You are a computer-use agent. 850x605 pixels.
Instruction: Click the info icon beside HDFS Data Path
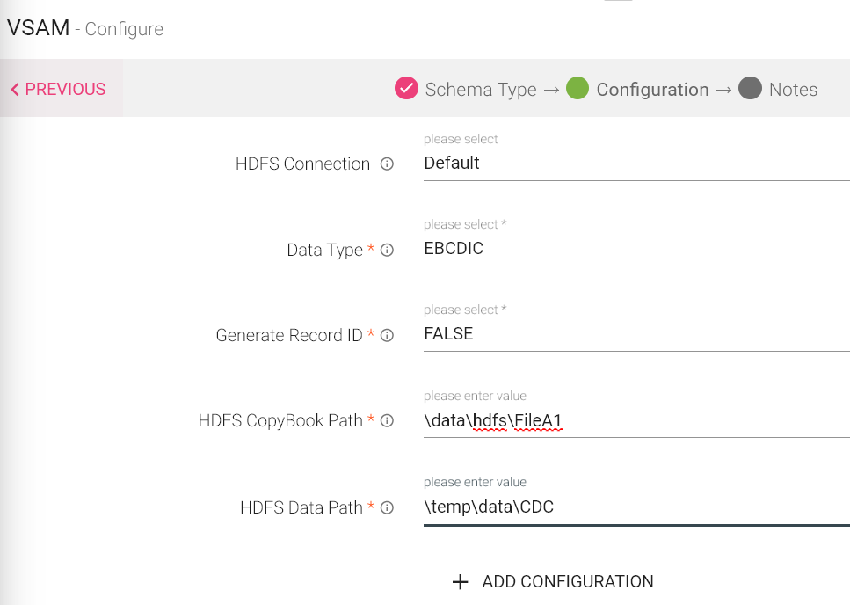coord(387,507)
